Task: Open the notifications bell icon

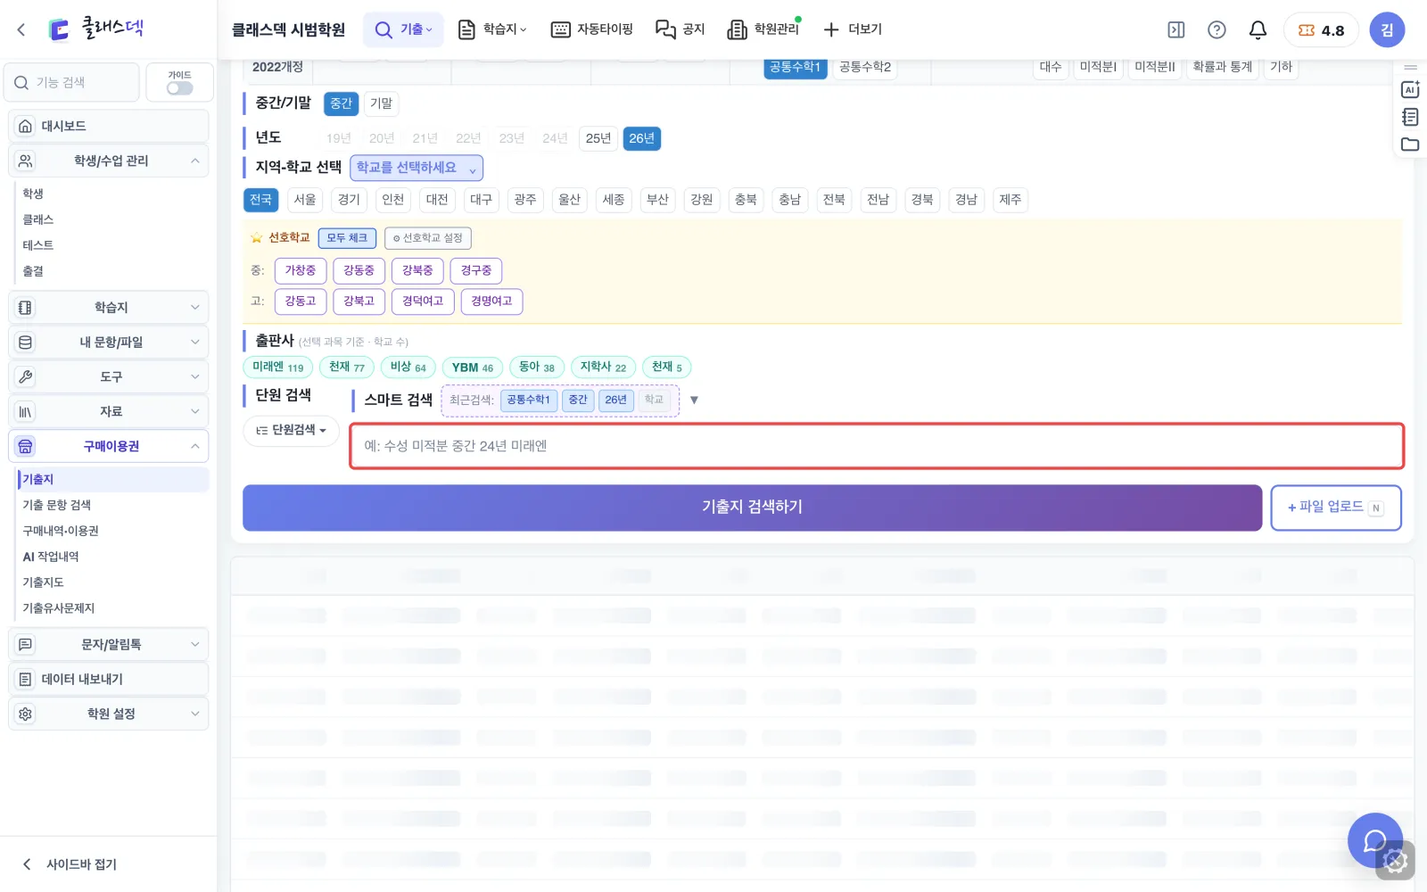Action: (1258, 29)
